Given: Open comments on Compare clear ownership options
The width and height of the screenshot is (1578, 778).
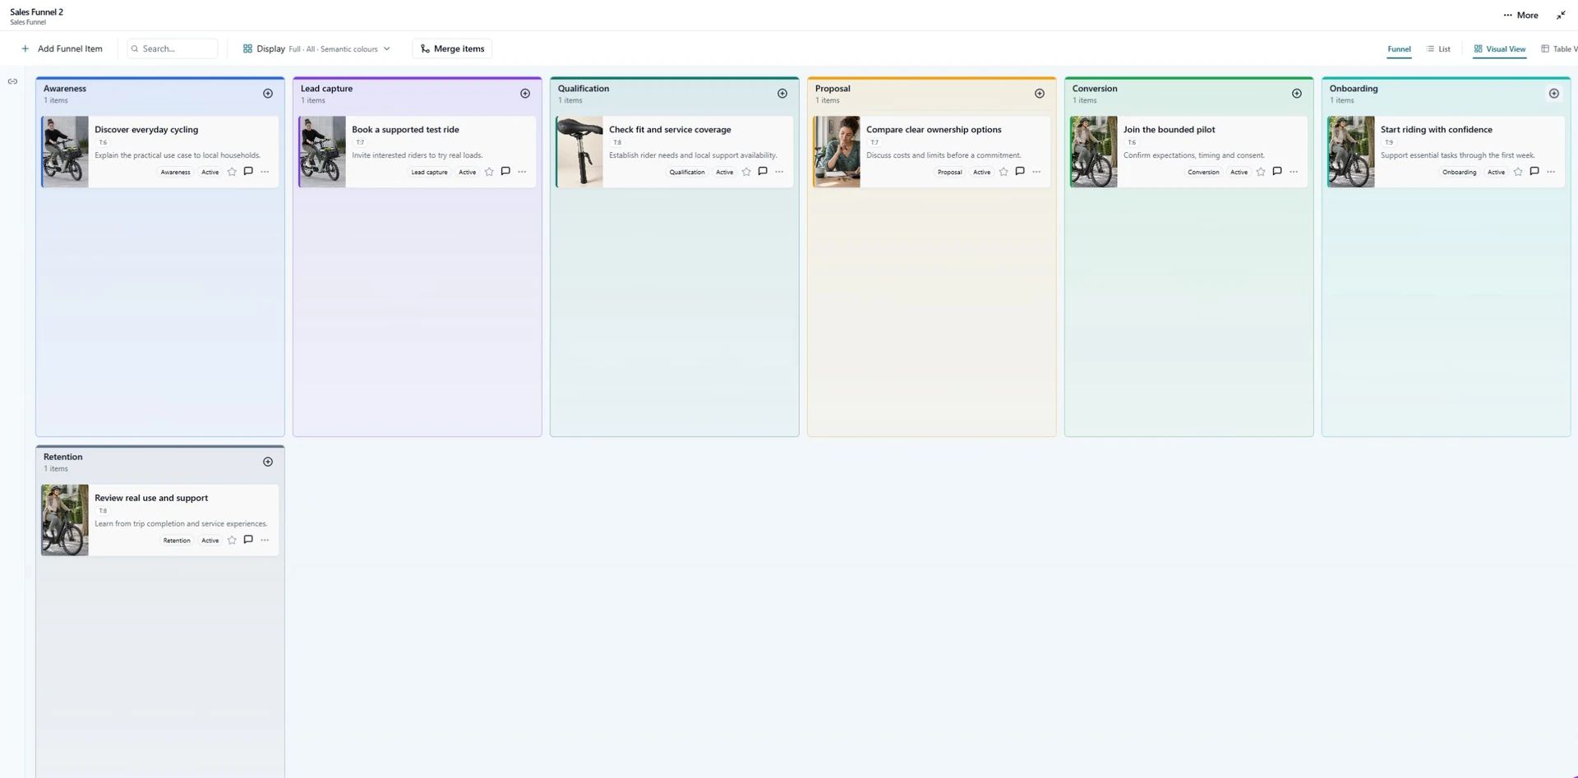Looking at the screenshot, I should click(1020, 172).
